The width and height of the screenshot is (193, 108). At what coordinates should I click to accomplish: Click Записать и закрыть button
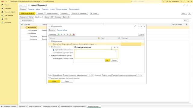tap(27, 13)
